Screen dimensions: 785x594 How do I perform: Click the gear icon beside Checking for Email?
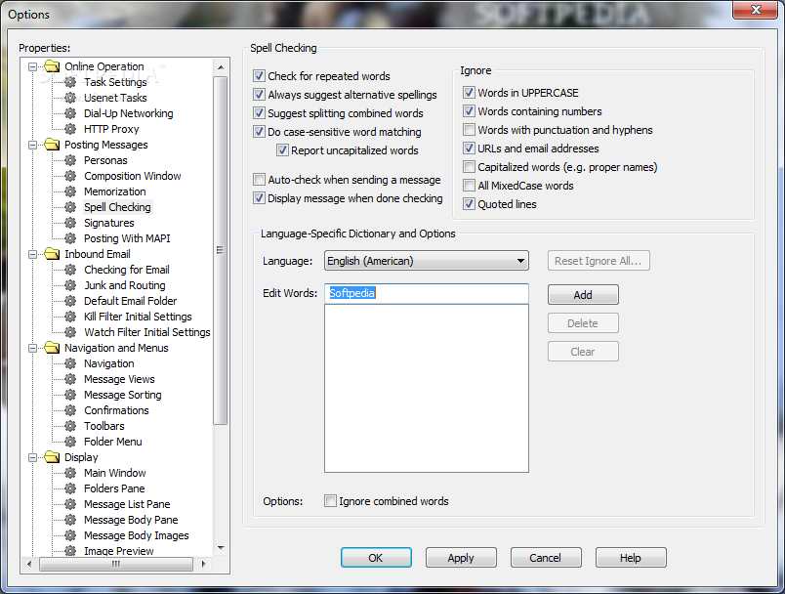[70, 270]
